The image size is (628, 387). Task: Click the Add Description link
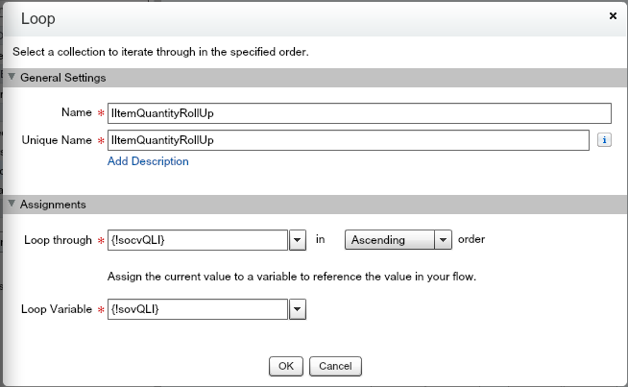point(148,161)
